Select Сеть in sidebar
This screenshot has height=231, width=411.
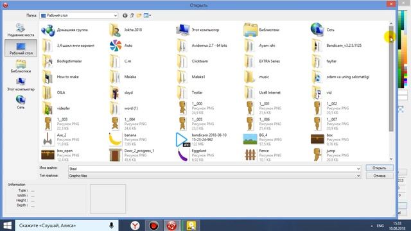click(x=21, y=102)
